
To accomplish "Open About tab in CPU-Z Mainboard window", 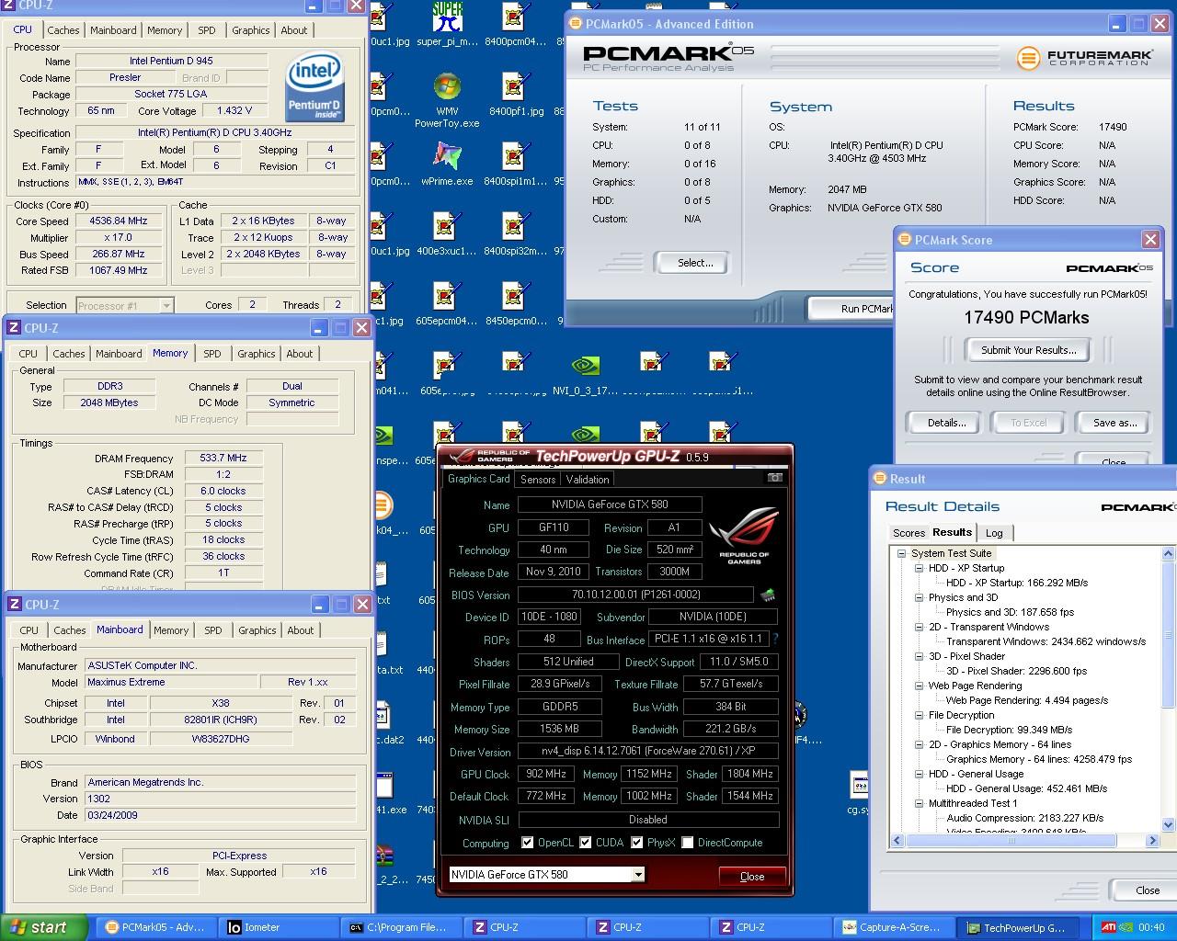I will point(301,630).
